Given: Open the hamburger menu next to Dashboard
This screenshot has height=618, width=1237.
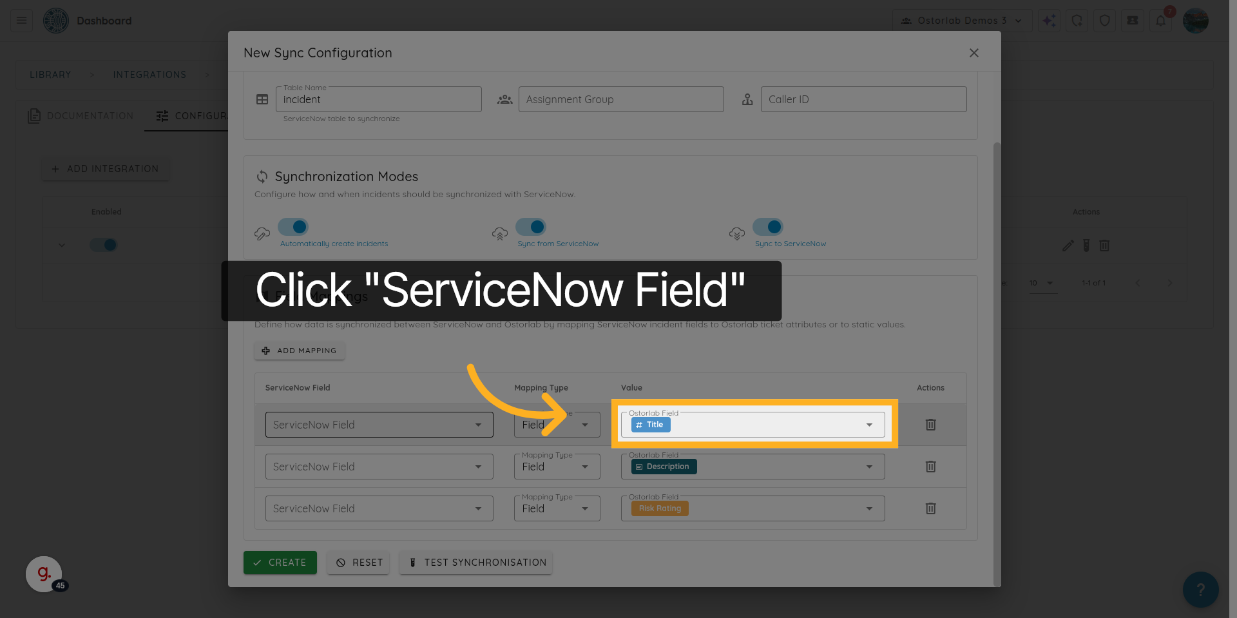Looking at the screenshot, I should tap(20, 20).
